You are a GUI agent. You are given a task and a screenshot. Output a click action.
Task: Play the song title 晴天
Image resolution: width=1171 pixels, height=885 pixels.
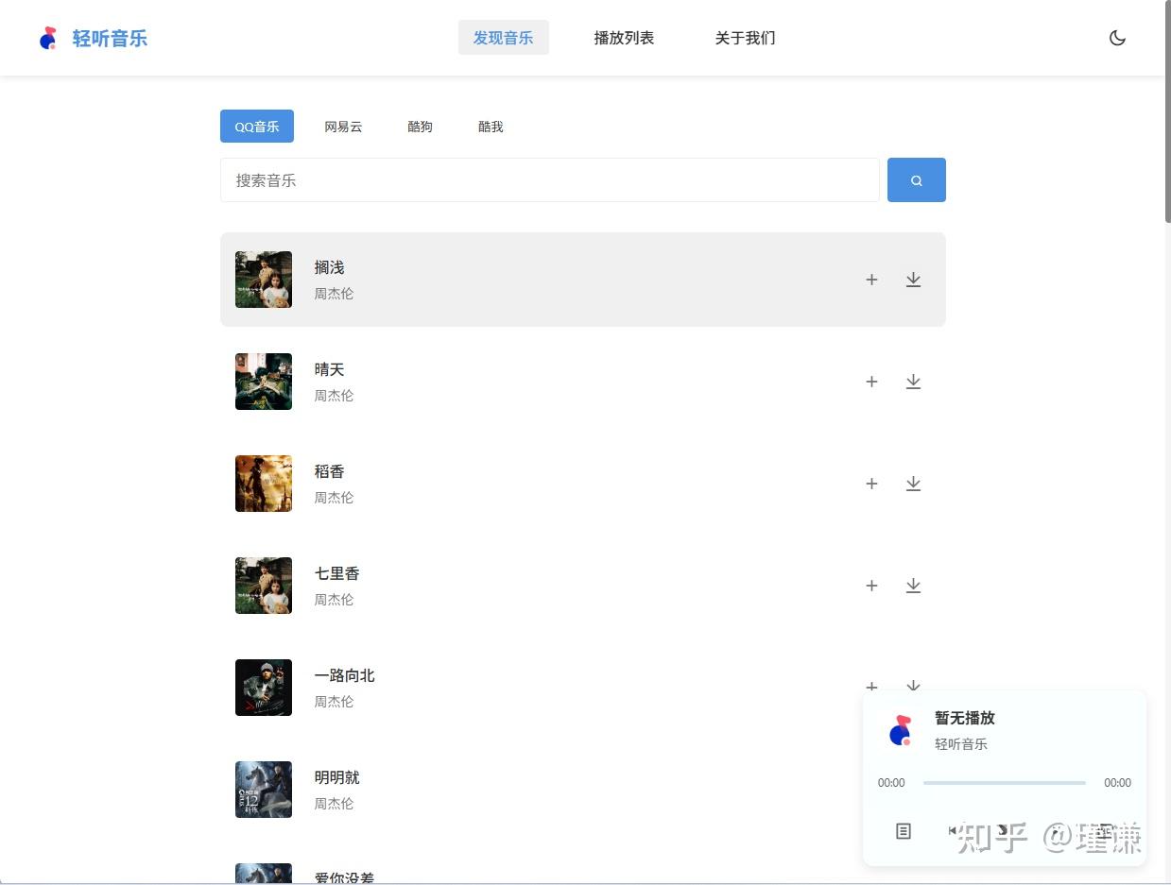(x=329, y=369)
